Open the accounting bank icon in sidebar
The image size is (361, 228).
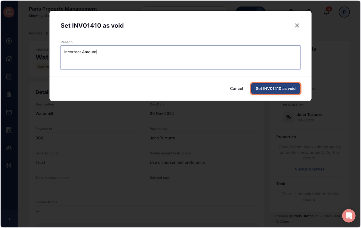[x=9, y=95]
